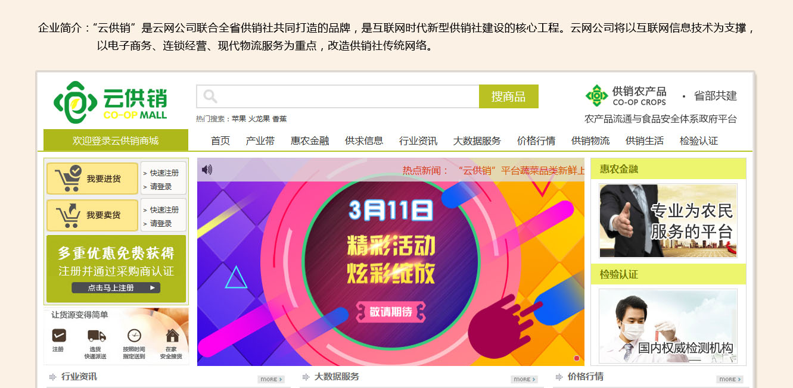Viewport: 793px width, 388px height.
Task: Click the 云供销 CO-OP MALL logo
Action: [x=110, y=102]
